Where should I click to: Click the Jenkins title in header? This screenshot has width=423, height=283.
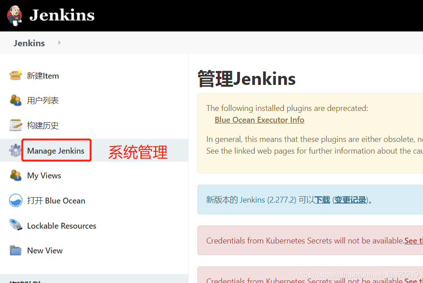pyautogui.click(x=62, y=15)
